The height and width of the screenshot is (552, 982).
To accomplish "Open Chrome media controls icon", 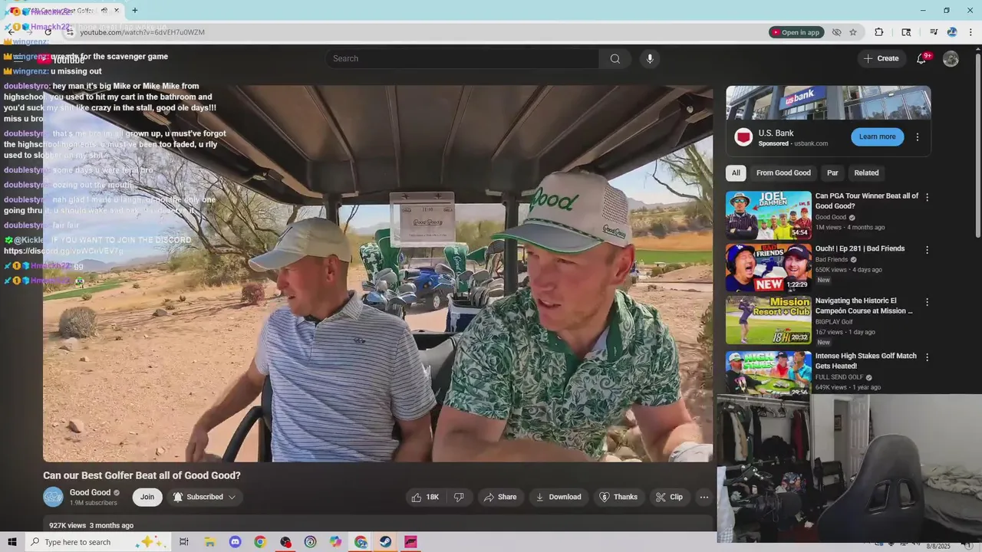I will [934, 32].
